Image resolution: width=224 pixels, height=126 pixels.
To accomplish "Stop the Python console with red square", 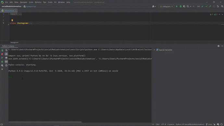I will (2, 54).
